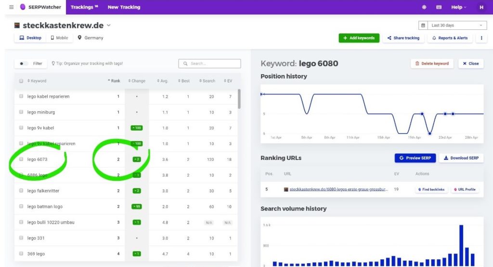Click the Add keywords button
Image resolution: width=493 pixels, height=267 pixels.
tap(359, 38)
